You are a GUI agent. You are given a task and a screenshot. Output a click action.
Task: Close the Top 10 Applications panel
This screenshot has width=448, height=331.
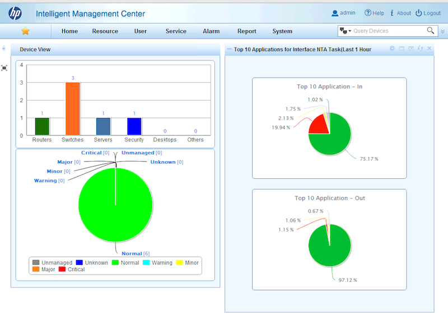[x=429, y=49]
